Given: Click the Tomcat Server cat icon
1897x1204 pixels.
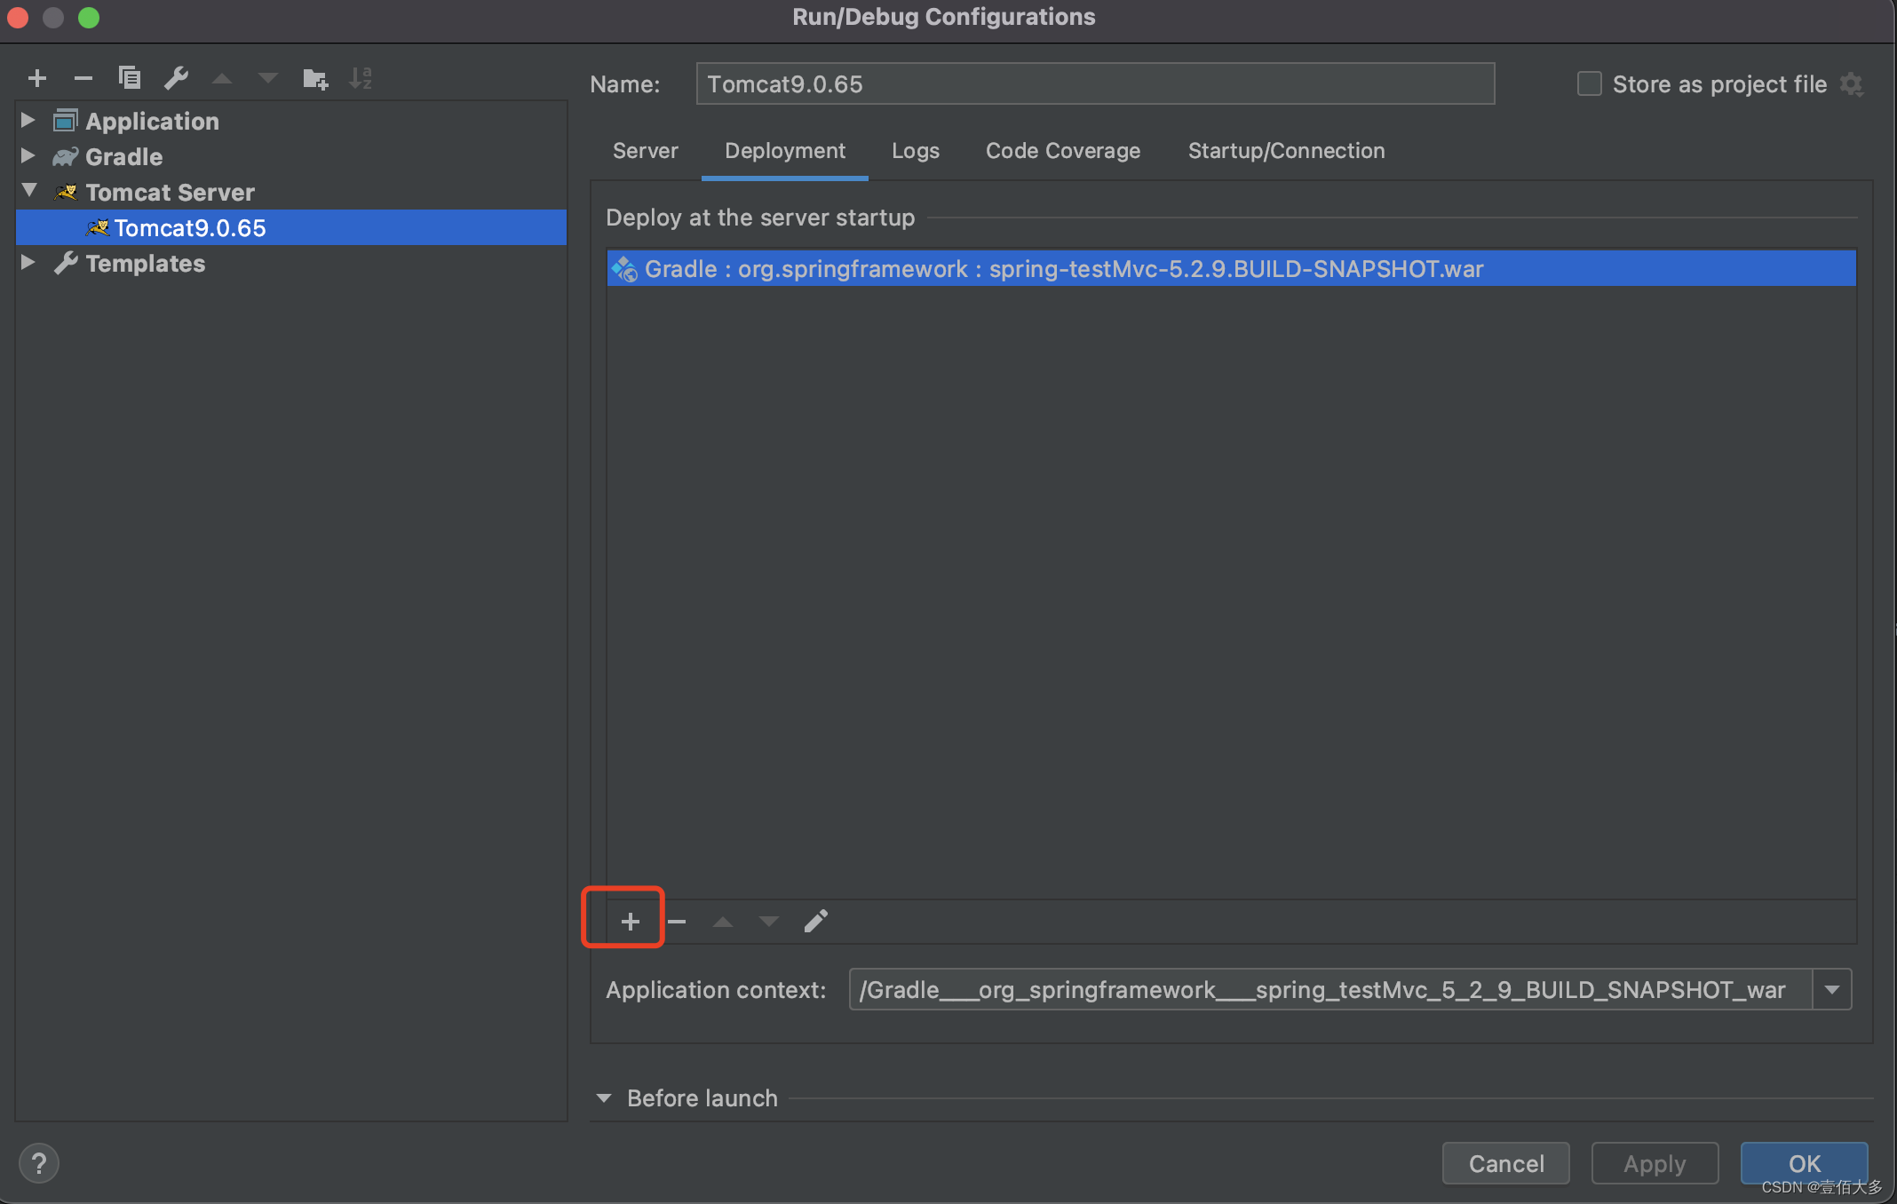Looking at the screenshot, I should [x=67, y=192].
